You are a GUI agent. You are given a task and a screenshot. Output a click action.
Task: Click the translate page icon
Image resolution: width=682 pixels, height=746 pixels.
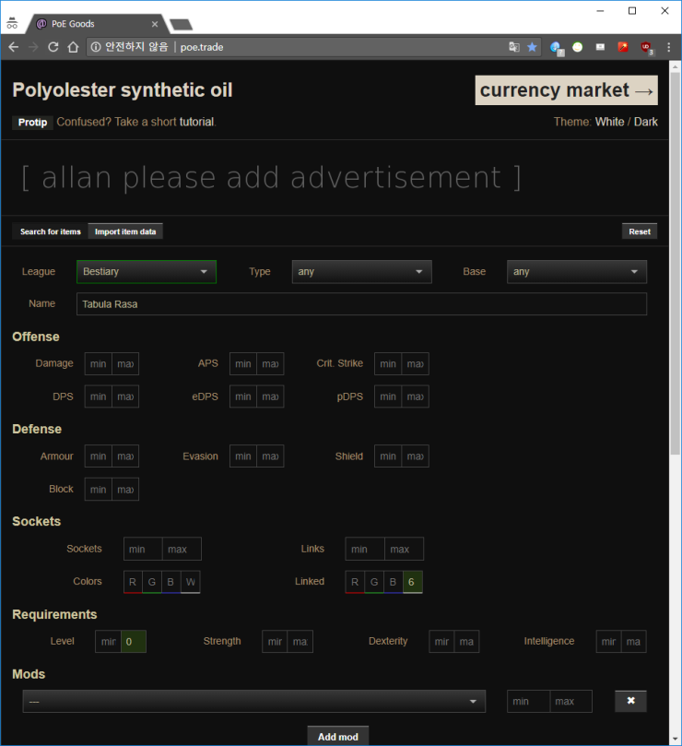pyautogui.click(x=513, y=47)
